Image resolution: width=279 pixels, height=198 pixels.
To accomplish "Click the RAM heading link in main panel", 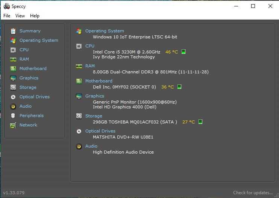I will point(90,66).
